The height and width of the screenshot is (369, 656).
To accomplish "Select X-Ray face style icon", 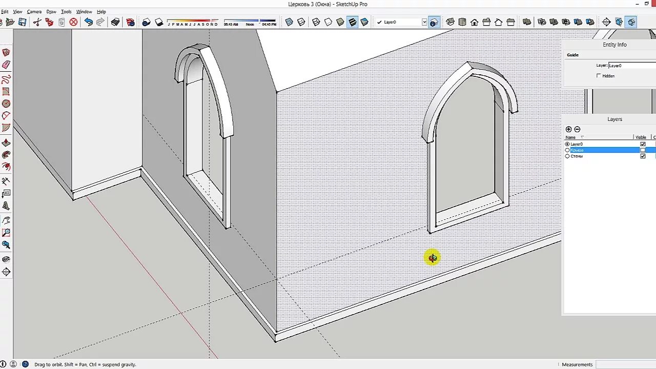I will pyautogui.click(x=289, y=22).
